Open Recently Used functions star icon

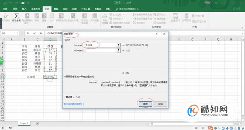(x=27, y=16)
